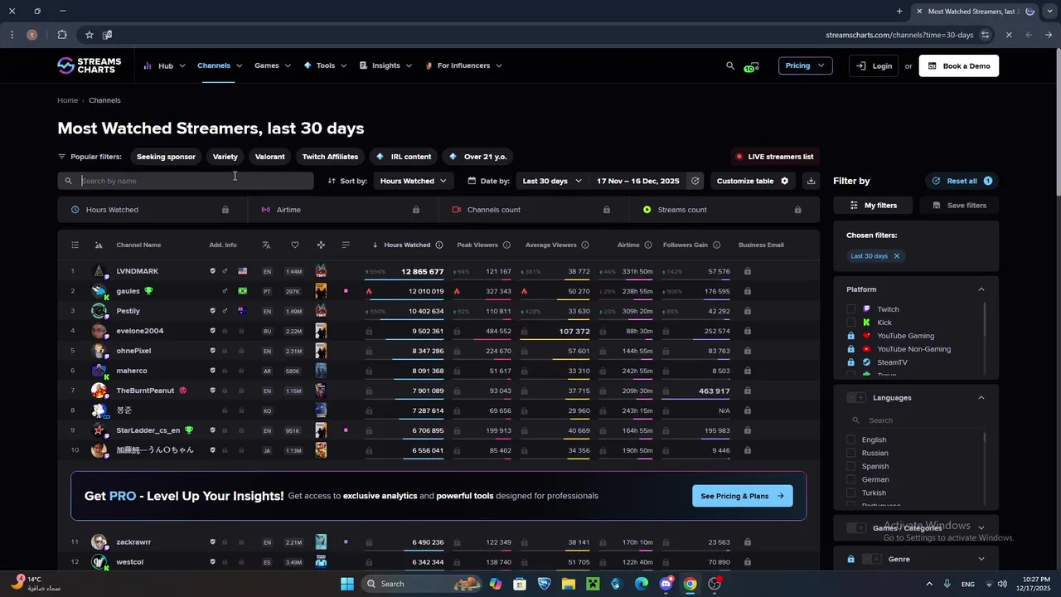Screen dimensions: 1061x597
Task: Click the Followers Gain info icon
Action: click(717, 245)
